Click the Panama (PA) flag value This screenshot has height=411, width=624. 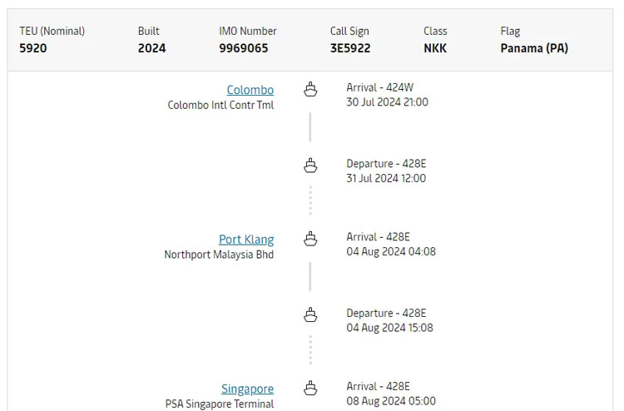pyautogui.click(x=534, y=48)
